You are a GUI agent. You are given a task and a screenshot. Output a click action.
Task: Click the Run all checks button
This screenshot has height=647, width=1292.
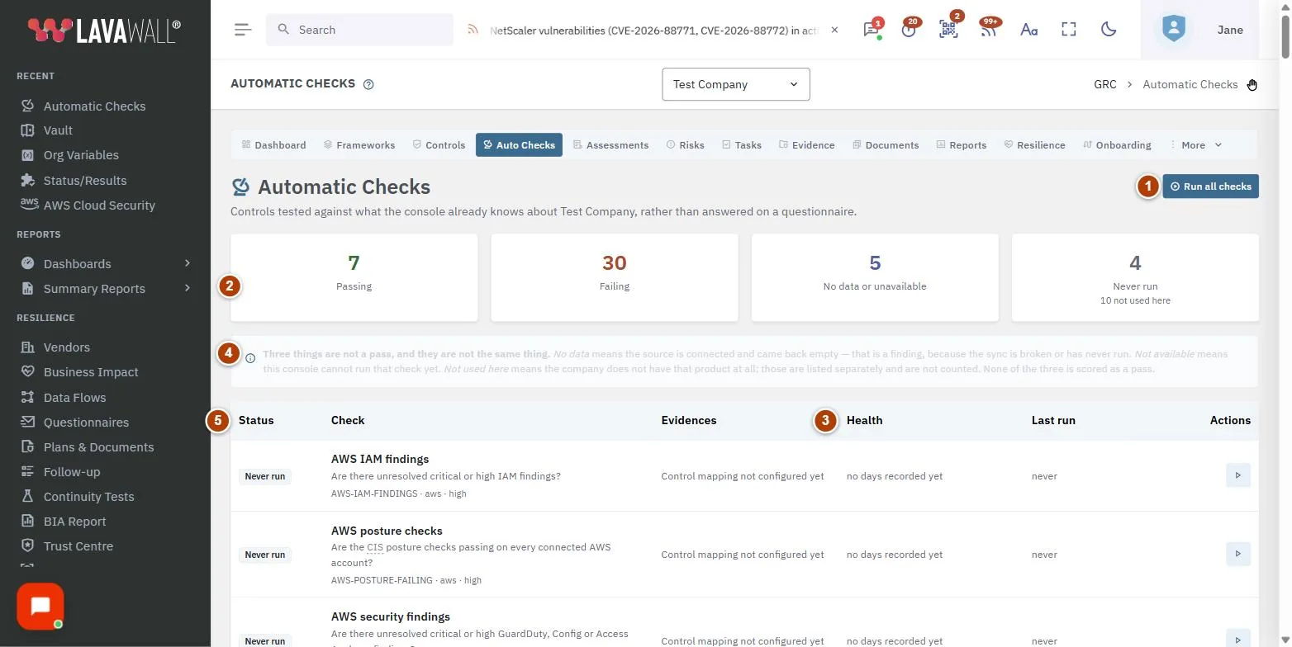(1210, 187)
